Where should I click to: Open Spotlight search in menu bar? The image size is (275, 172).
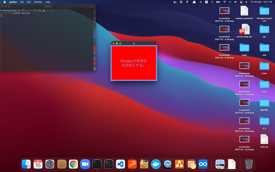(x=230, y=2)
